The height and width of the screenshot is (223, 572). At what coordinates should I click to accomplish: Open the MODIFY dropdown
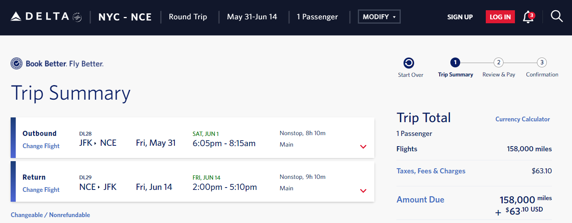click(x=379, y=17)
